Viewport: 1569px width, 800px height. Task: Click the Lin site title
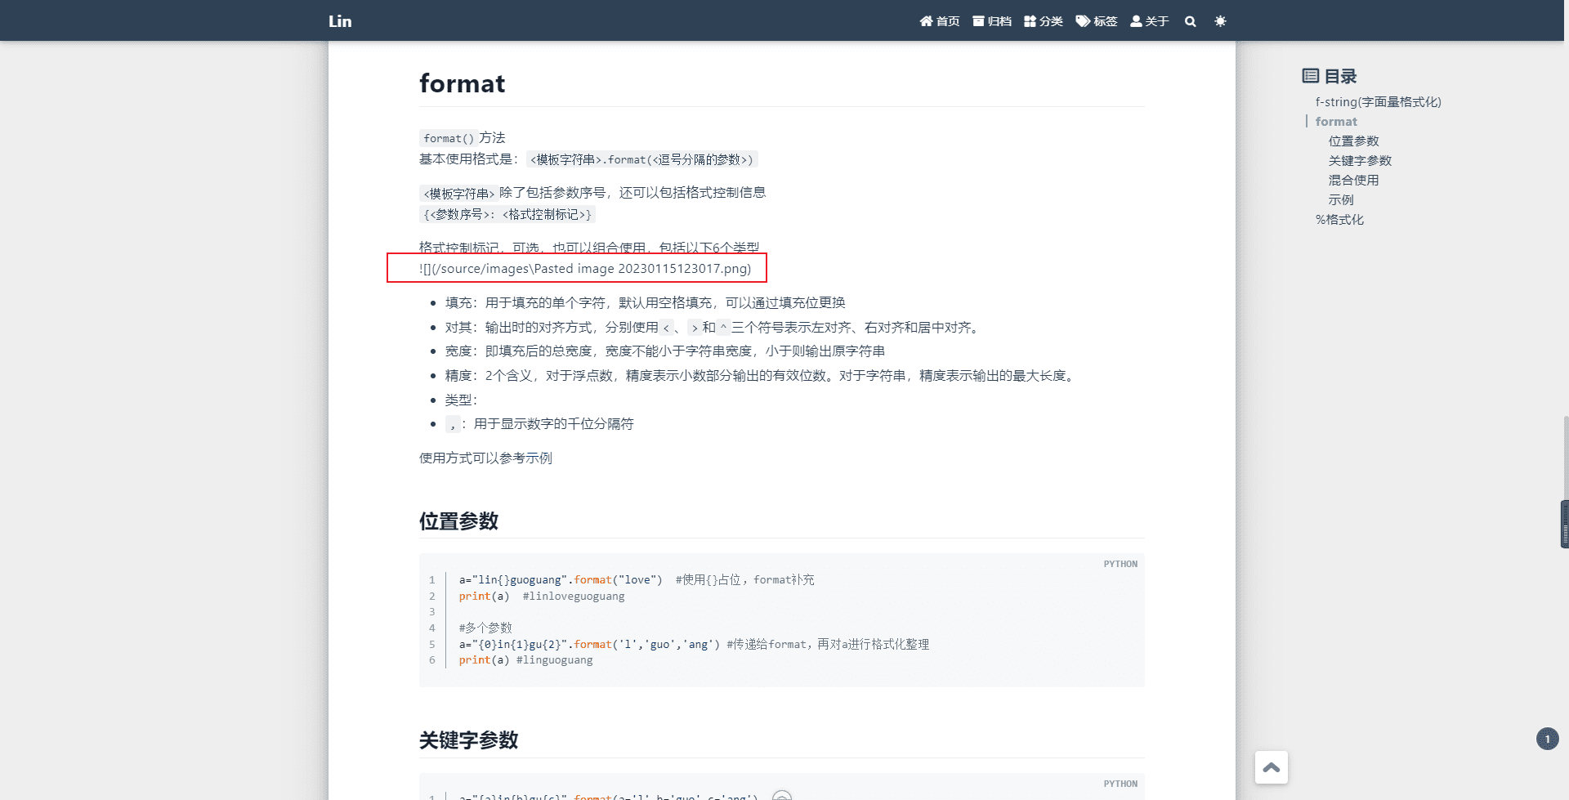(x=340, y=21)
